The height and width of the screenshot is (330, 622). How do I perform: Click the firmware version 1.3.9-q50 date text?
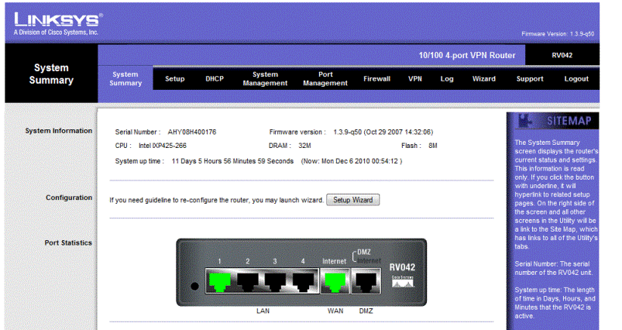click(x=383, y=132)
